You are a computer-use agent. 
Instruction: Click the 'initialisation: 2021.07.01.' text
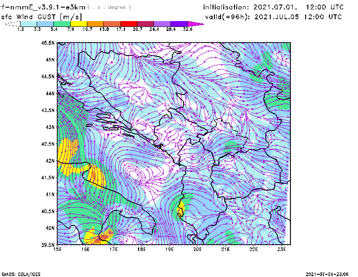click(250, 7)
